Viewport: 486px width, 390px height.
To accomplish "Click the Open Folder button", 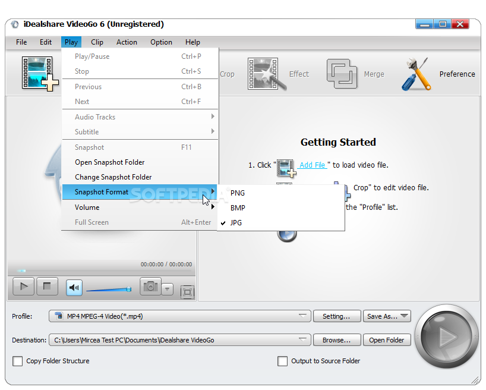I will click(387, 340).
